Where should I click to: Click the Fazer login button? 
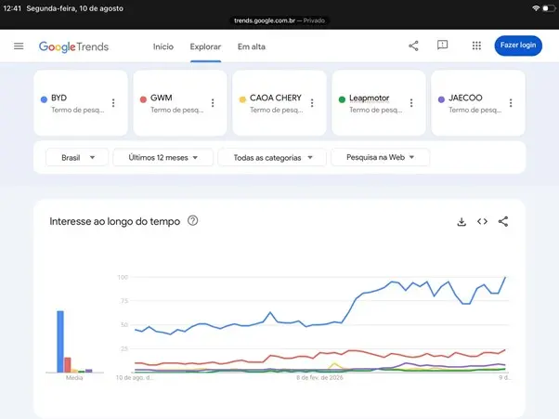pos(518,46)
